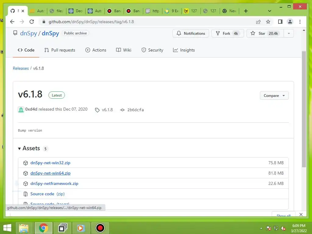Image resolution: width=312 pixels, height=234 pixels.
Task: Click the Public archive label
Action: click(76, 33)
